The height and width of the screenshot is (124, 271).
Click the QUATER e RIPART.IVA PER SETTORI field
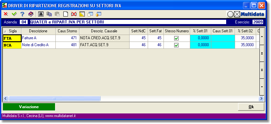click(x=128, y=22)
